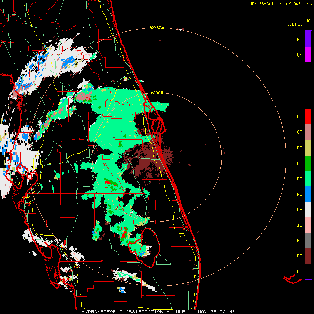This screenshot has height=314, width=314.
Task: Click the RF legend label
Action: (x=299, y=39)
